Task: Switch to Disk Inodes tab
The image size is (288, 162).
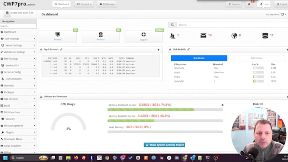Action: pyautogui.click(x=256, y=58)
